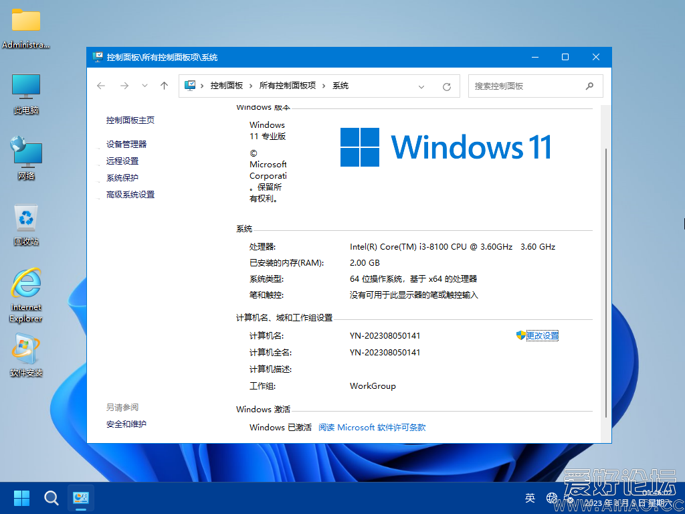Click the taskbar Search icon
685x514 pixels.
[x=52, y=497]
